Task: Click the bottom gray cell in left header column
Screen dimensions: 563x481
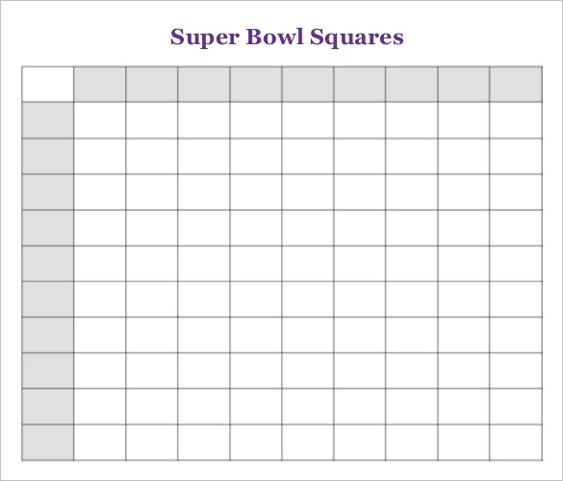Action: pyautogui.click(x=48, y=443)
